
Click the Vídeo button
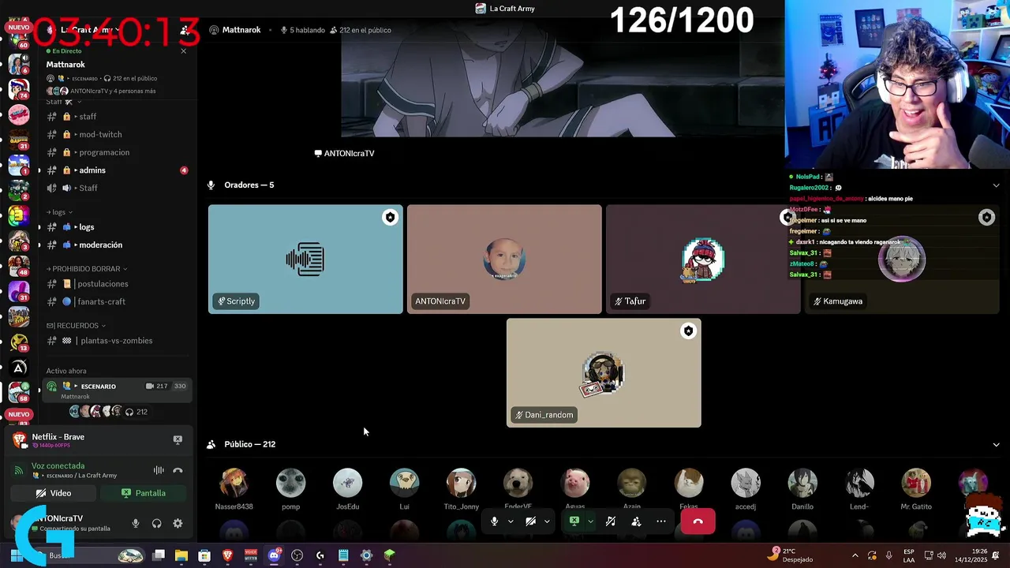point(54,493)
